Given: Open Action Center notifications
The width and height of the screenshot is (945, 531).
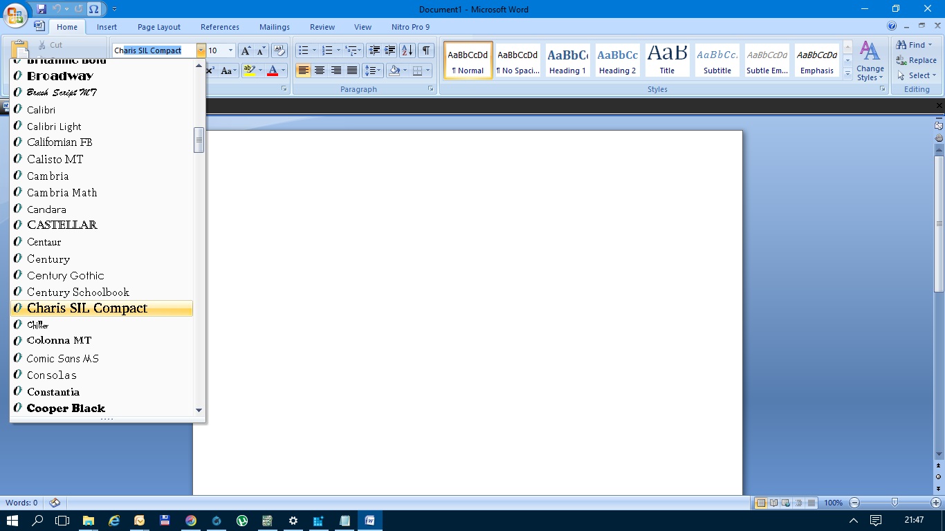Looking at the screenshot, I should click(x=876, y=521).
